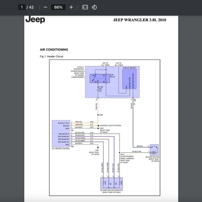Click the Jeep logo in the page header
This screenshot has height=202, width=202.
pyautogui.click(x=35, y=20)
